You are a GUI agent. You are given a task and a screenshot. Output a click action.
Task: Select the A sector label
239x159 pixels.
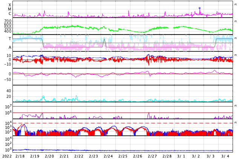pos(10,48)
